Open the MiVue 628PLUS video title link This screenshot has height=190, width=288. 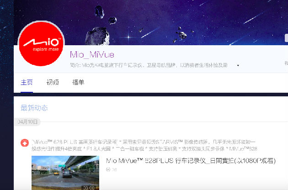coord(191,161)
